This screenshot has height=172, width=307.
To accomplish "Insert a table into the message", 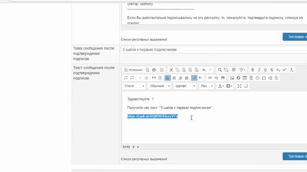I will (245, 78).
